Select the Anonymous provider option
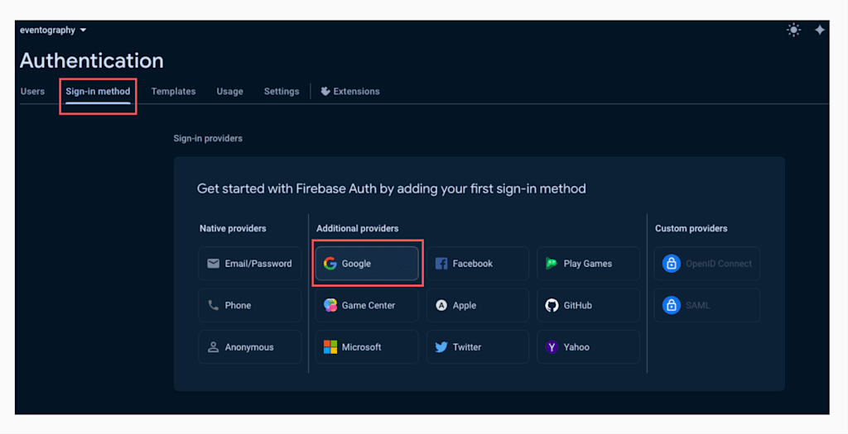The height and width of the screenshot is (434, 848). point(250,347)
